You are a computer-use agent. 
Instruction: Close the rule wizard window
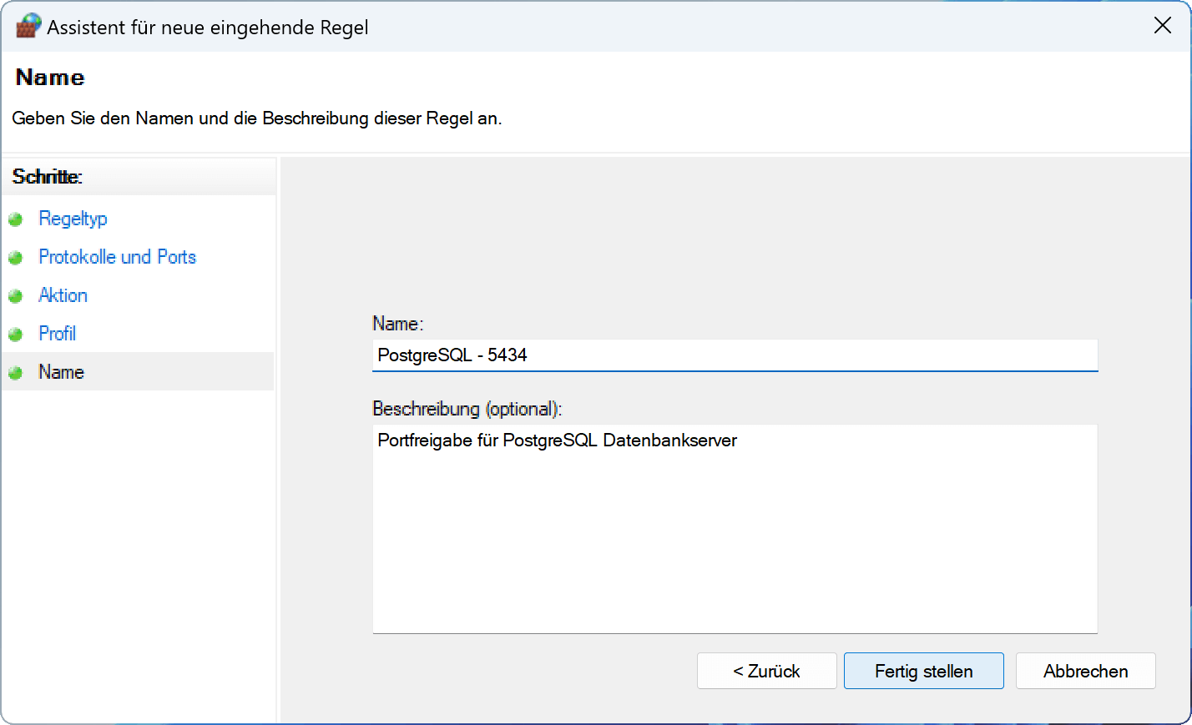(x=1162, y=26)
